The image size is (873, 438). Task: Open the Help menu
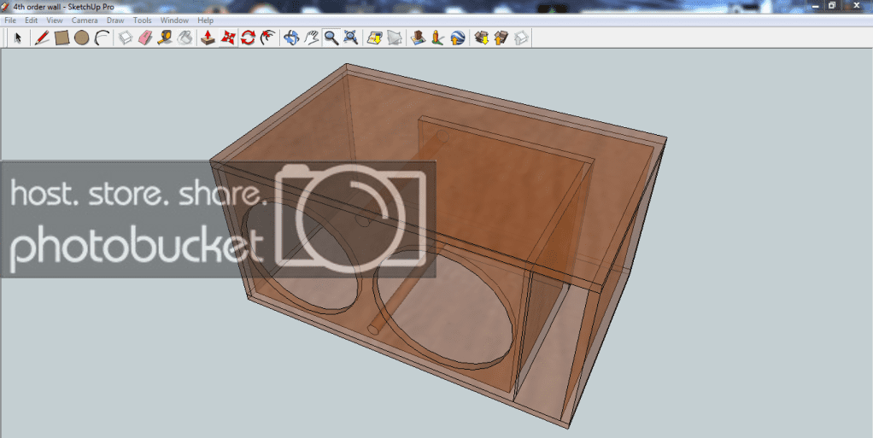[206, 20]
